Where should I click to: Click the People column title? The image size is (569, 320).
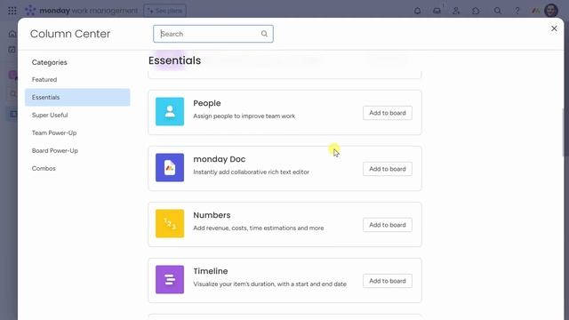point(207,103)
